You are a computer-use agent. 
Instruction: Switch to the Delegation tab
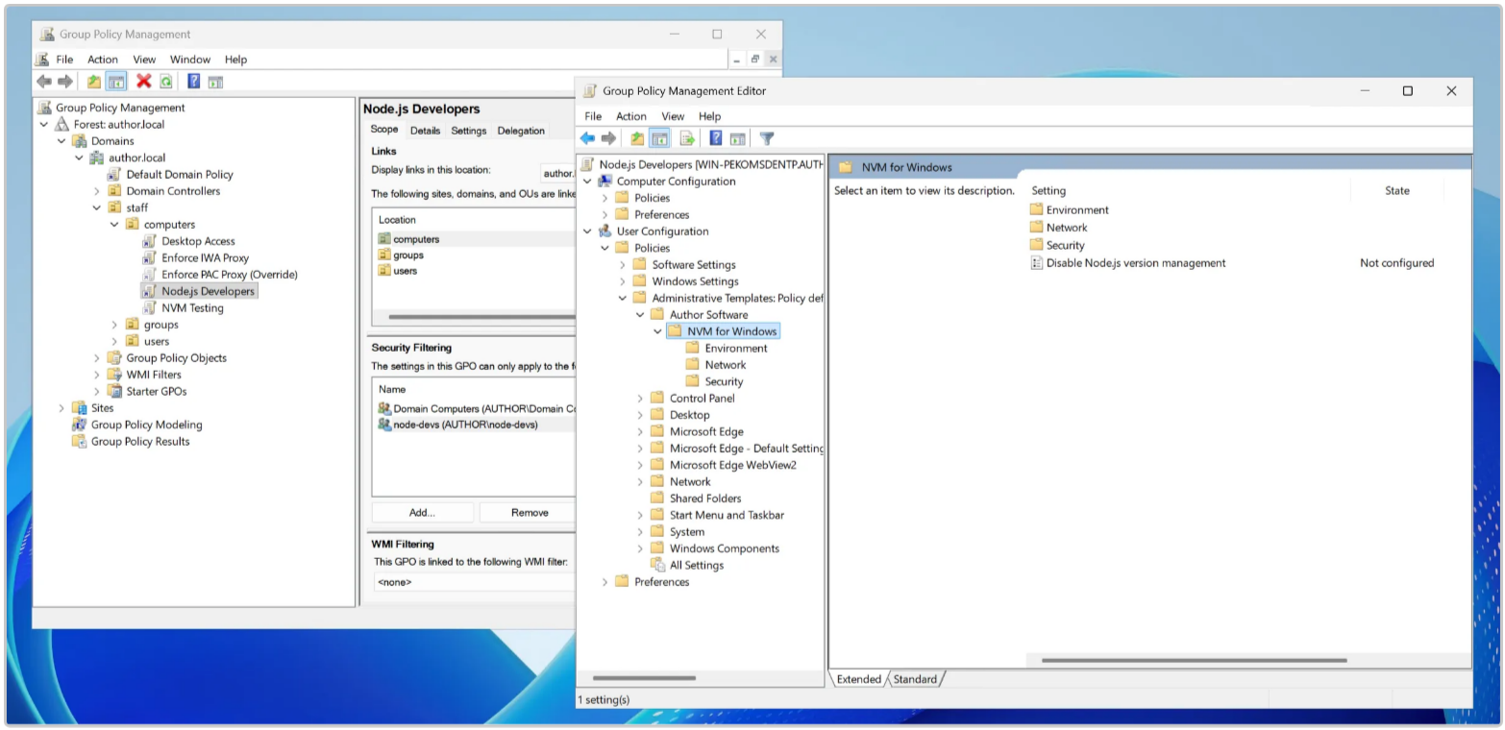pos(521,131)
